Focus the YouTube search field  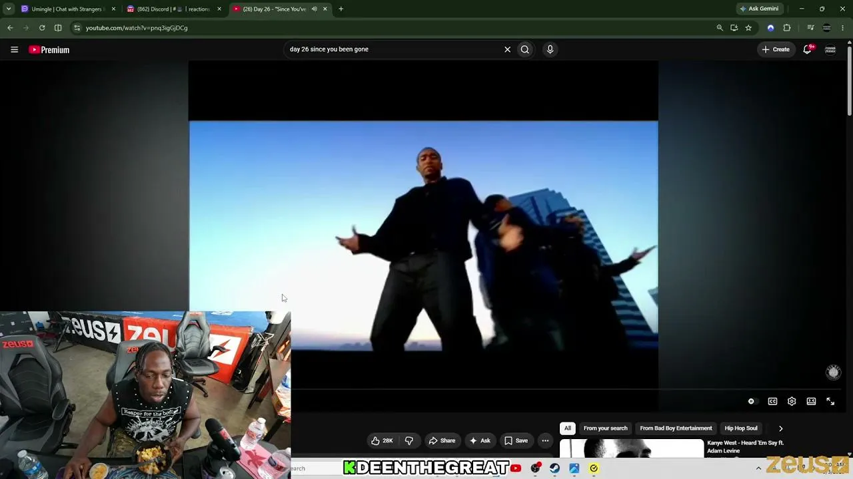pos(393,49)
